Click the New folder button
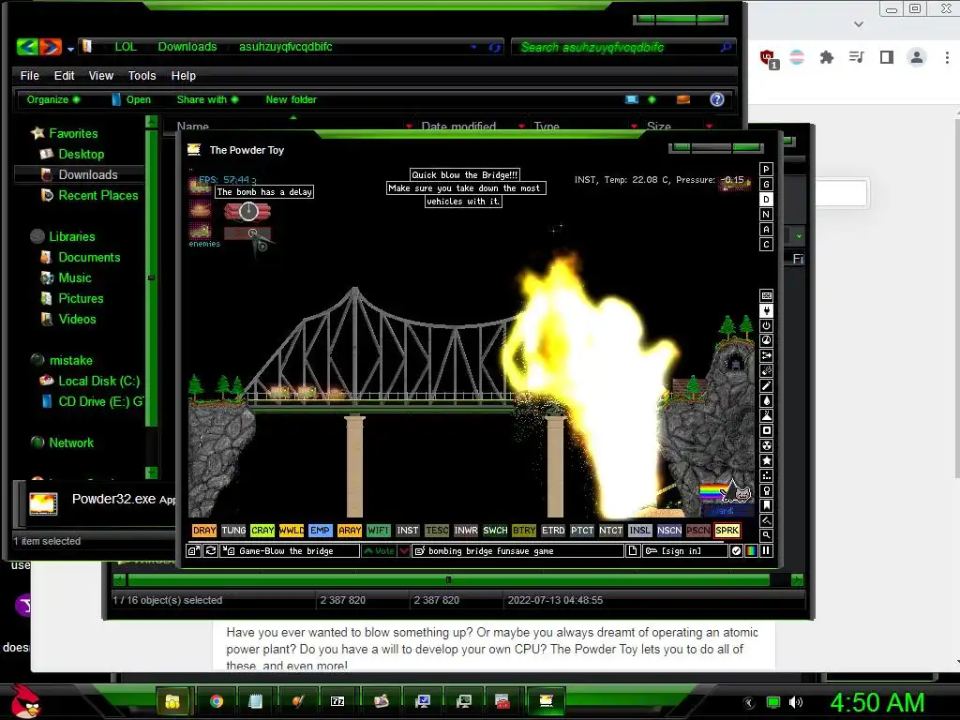 tap(291, 99)
